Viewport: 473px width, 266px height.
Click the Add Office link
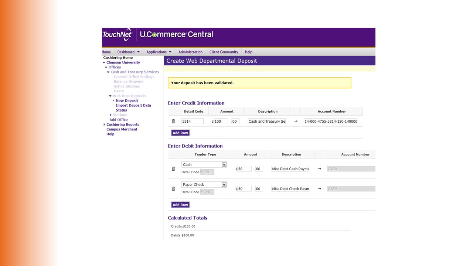[119, 120]
